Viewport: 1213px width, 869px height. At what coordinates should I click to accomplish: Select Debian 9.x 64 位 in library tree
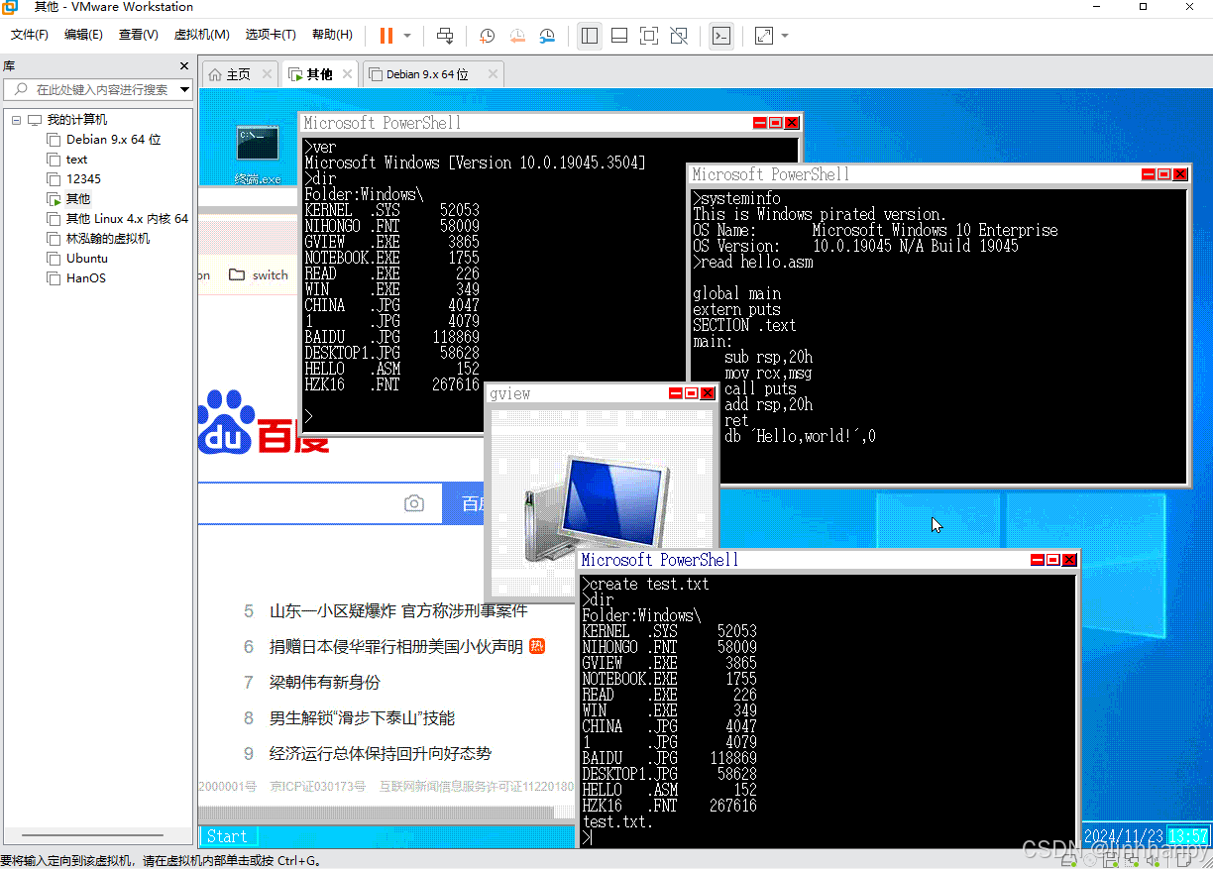tap(113, 140)
